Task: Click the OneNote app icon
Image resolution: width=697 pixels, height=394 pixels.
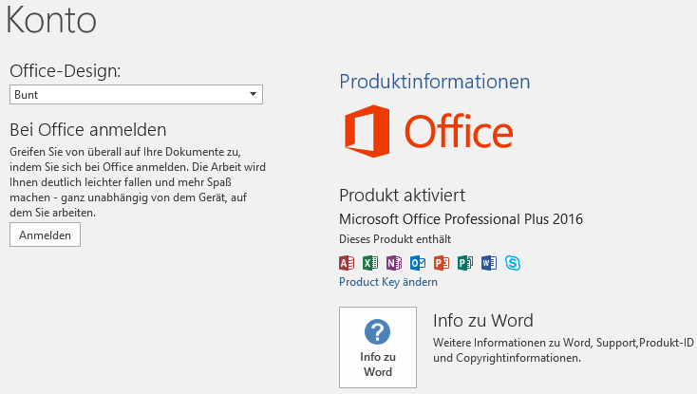Action: (x=394, y=263)
